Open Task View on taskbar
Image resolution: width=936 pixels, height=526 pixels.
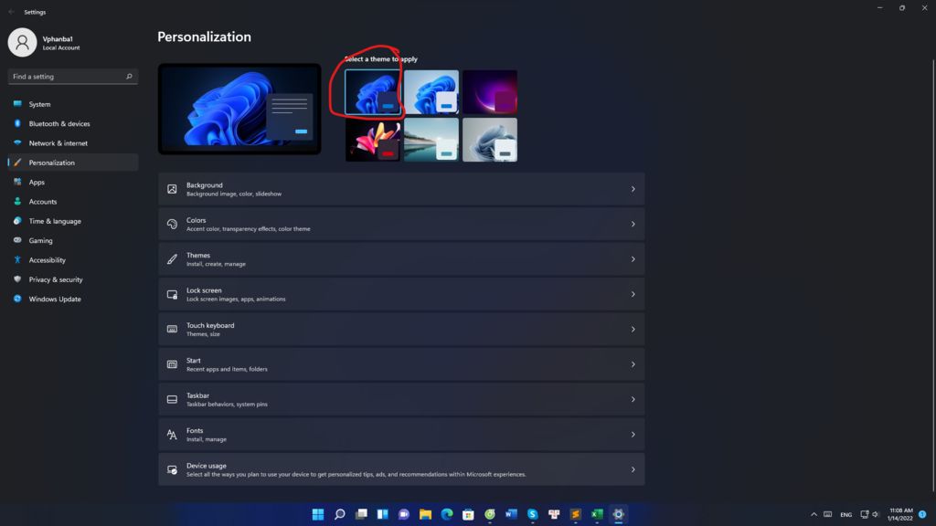coord(361,514)
